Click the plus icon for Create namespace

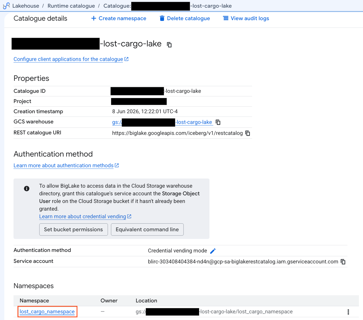pyautogui.click(x=94, y=18)
